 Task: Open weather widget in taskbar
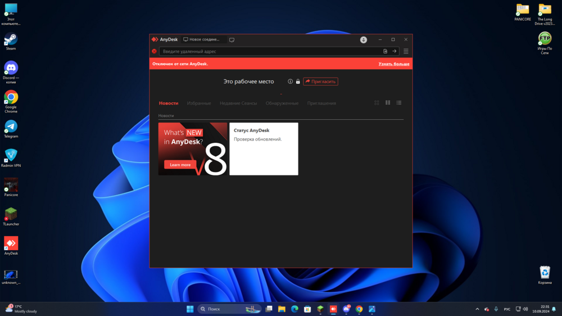click(21, 309)
